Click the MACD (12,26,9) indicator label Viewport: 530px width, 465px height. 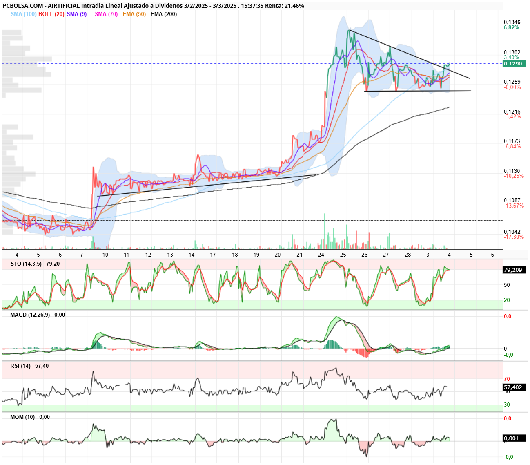click(30, 315)
